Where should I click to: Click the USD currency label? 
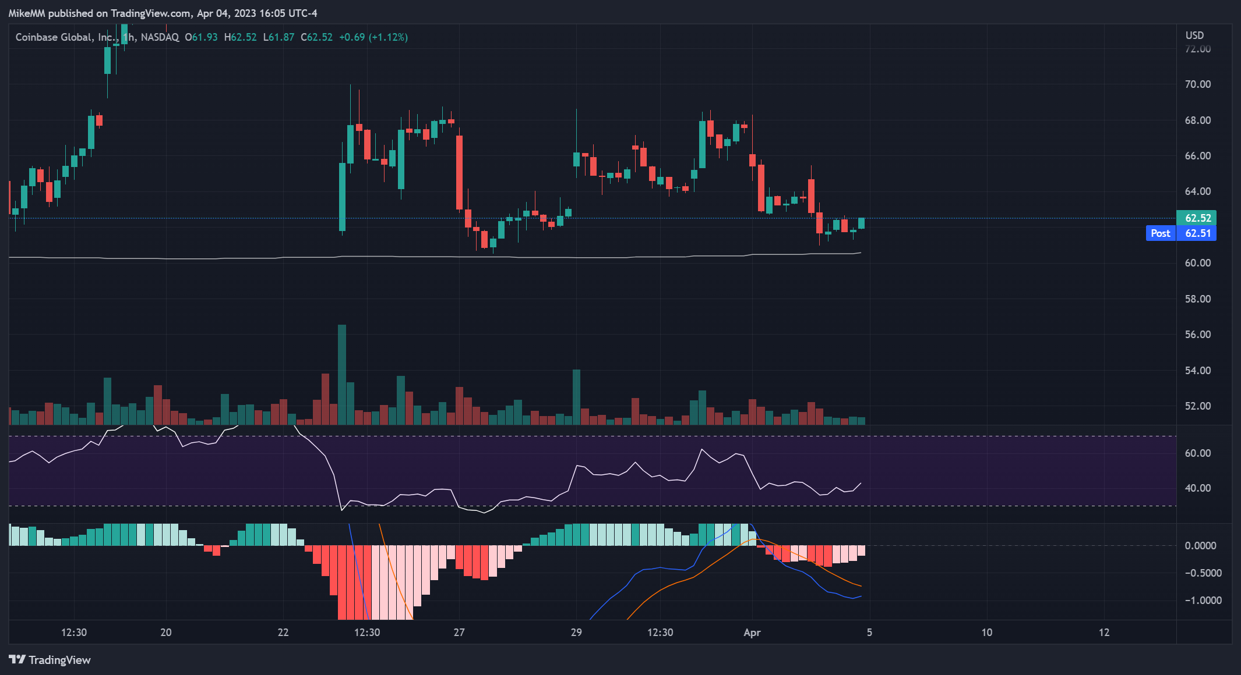click(x=1194, y=35)
